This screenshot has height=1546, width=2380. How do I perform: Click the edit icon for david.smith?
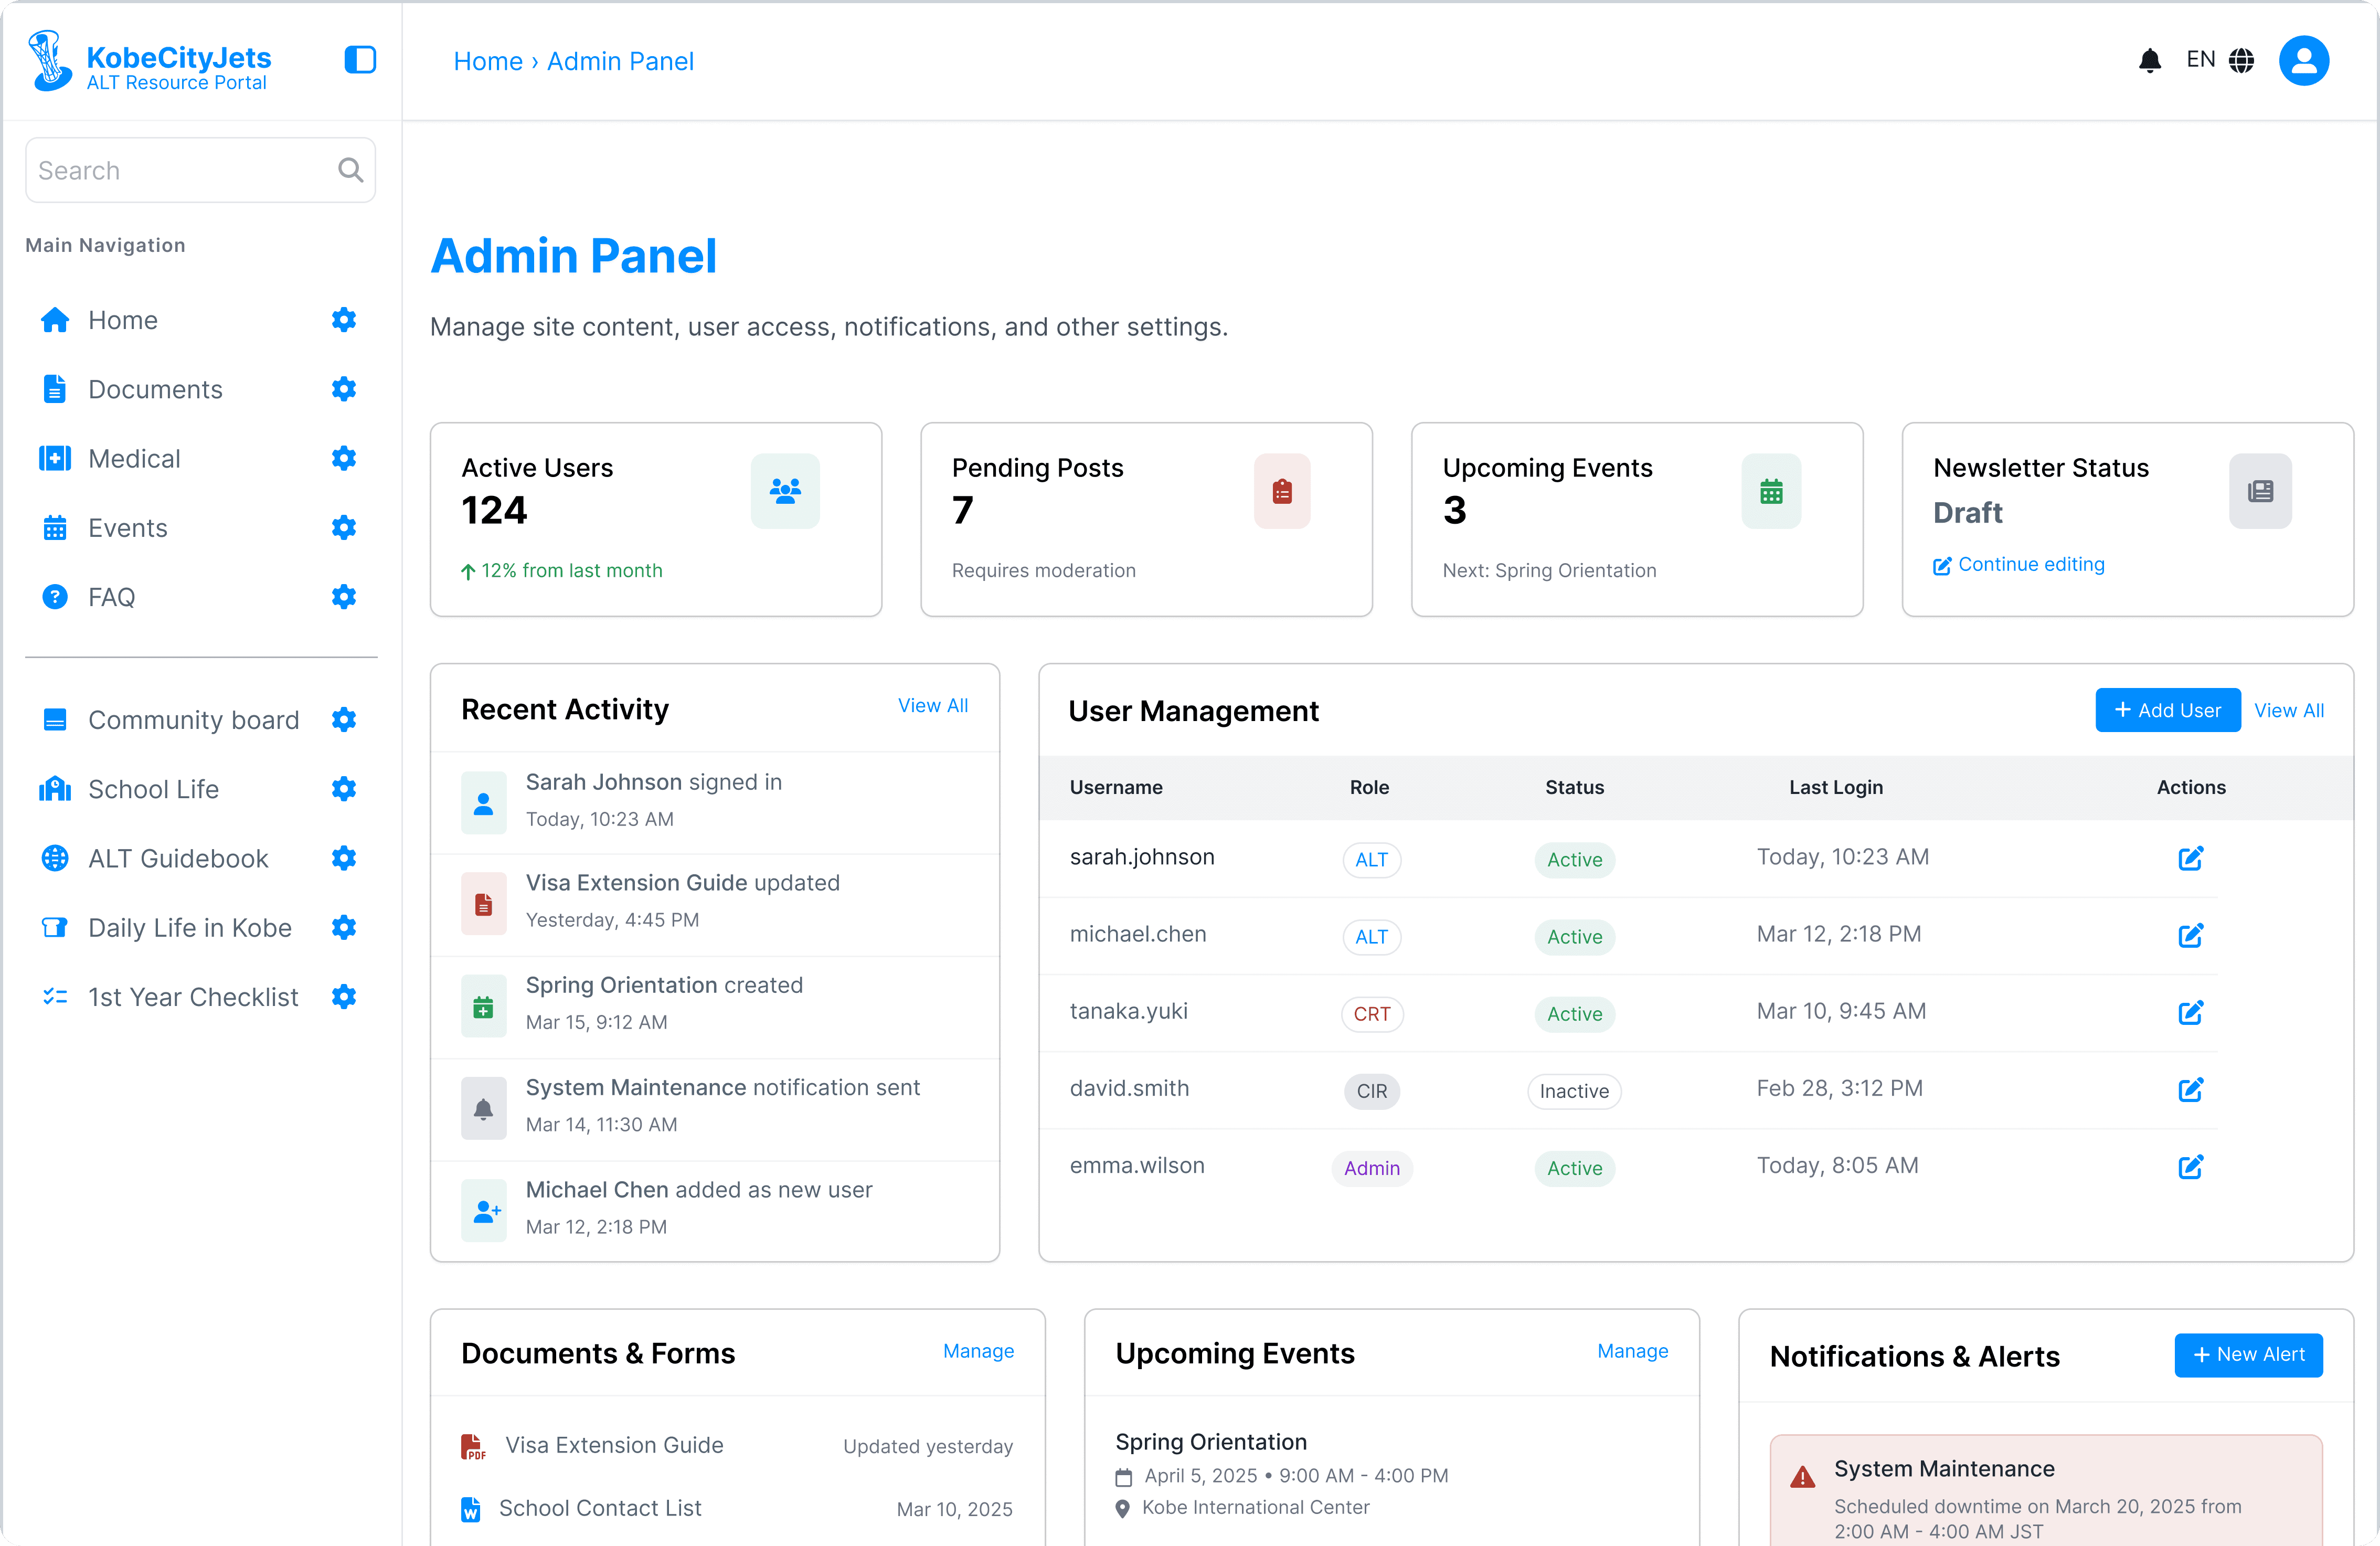[x=2190, y=1089]
